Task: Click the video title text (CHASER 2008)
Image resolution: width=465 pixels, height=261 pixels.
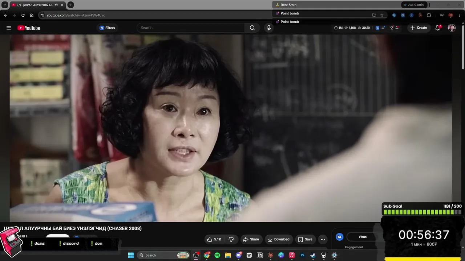Action: pos(73,228)
